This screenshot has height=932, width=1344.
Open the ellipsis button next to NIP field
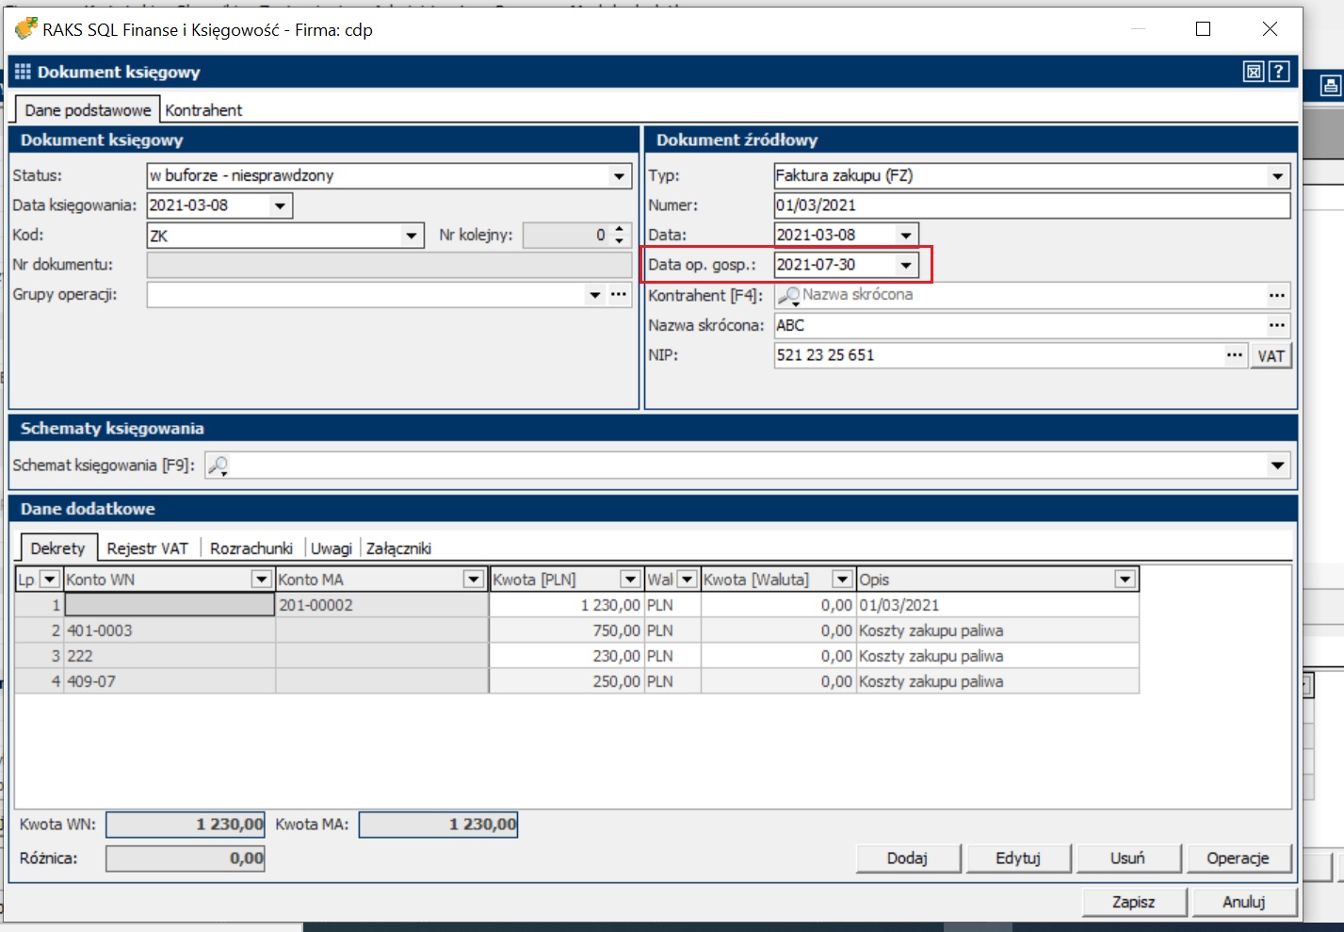(x=1235, y=355)
